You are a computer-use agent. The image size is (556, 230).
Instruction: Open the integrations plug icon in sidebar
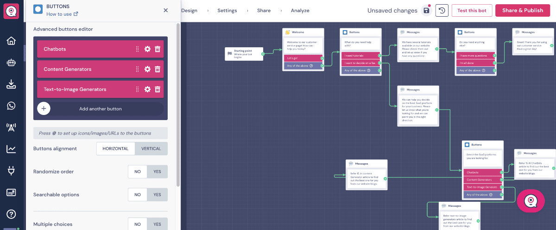point(11,171)
